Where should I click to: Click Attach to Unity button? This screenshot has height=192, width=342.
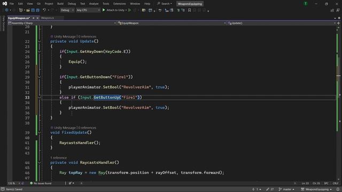[115, 10]
